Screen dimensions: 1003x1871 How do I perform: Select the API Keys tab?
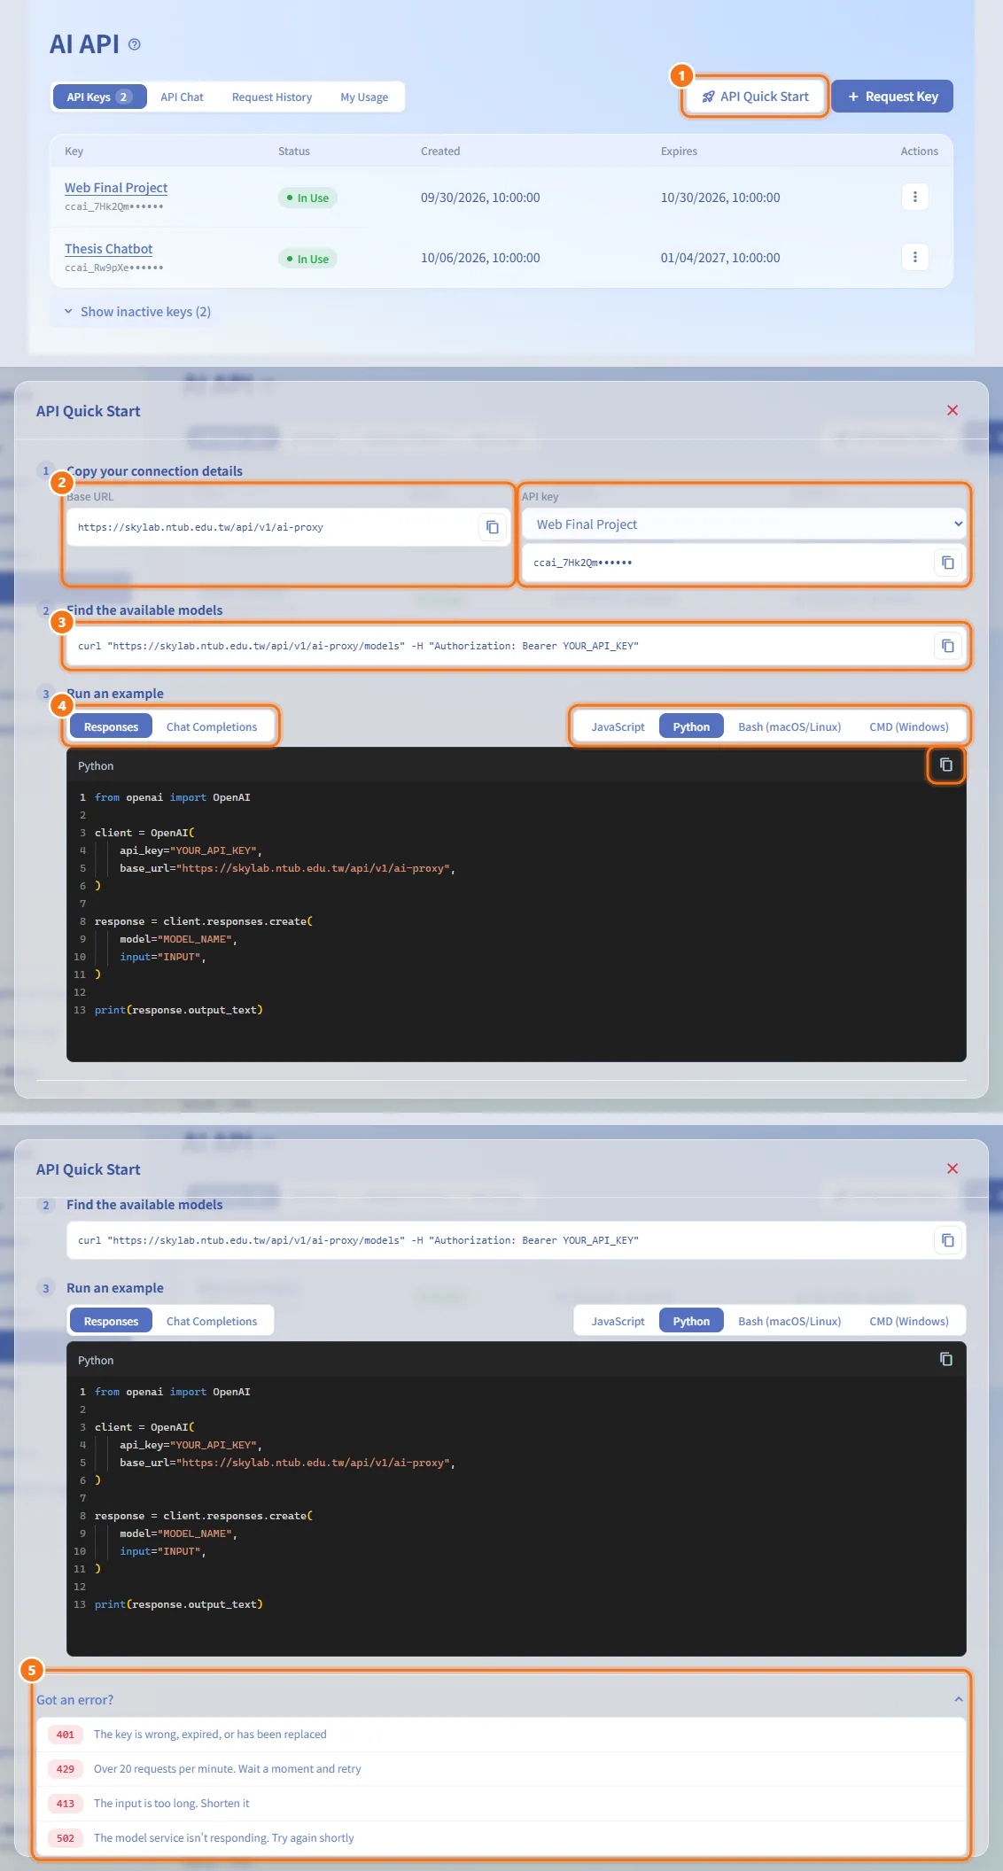99,97
